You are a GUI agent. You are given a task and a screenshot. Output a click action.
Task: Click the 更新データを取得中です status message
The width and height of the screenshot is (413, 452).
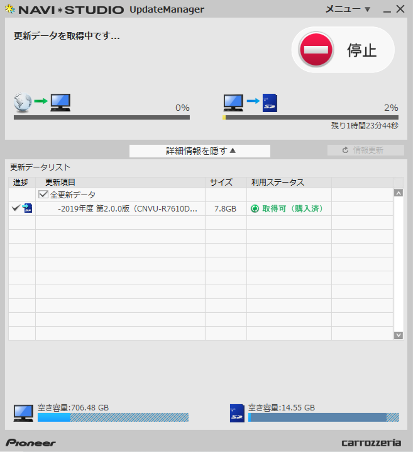coord(67,36)
